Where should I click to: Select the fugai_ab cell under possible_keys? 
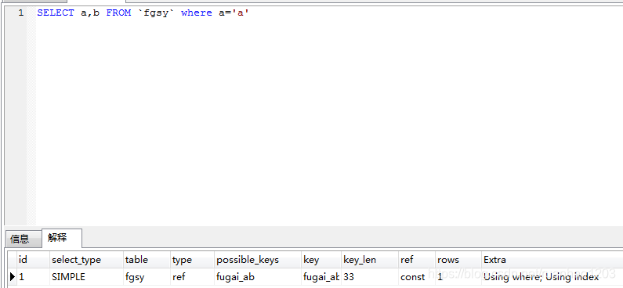(258, 276)
